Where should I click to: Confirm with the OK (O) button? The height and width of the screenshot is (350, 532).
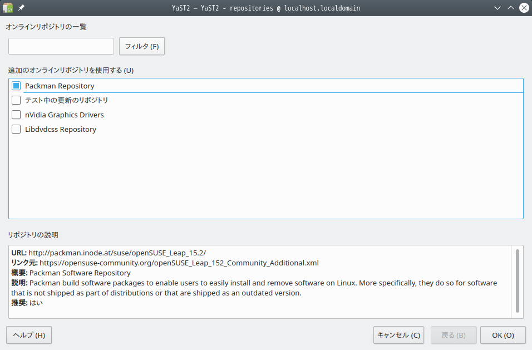pyautogui.click(x=503, y=335)
